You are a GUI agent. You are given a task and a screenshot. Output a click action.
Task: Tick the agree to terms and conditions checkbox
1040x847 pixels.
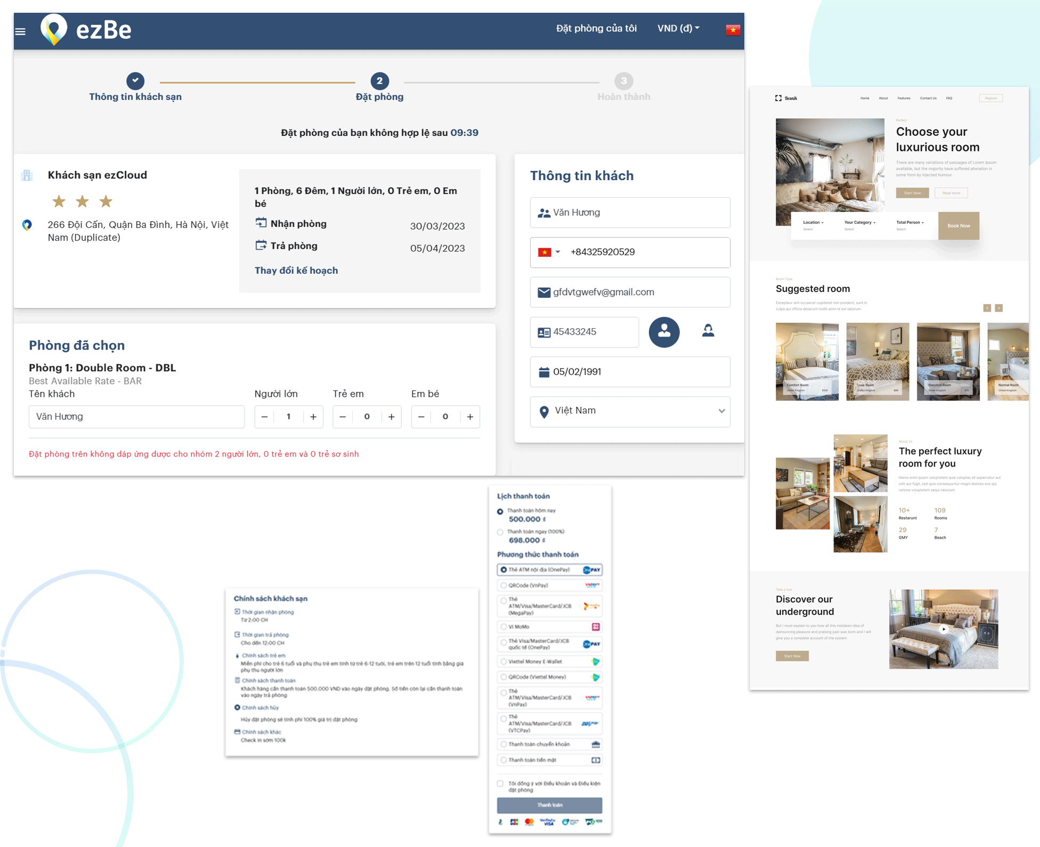(x=500, y=784)
